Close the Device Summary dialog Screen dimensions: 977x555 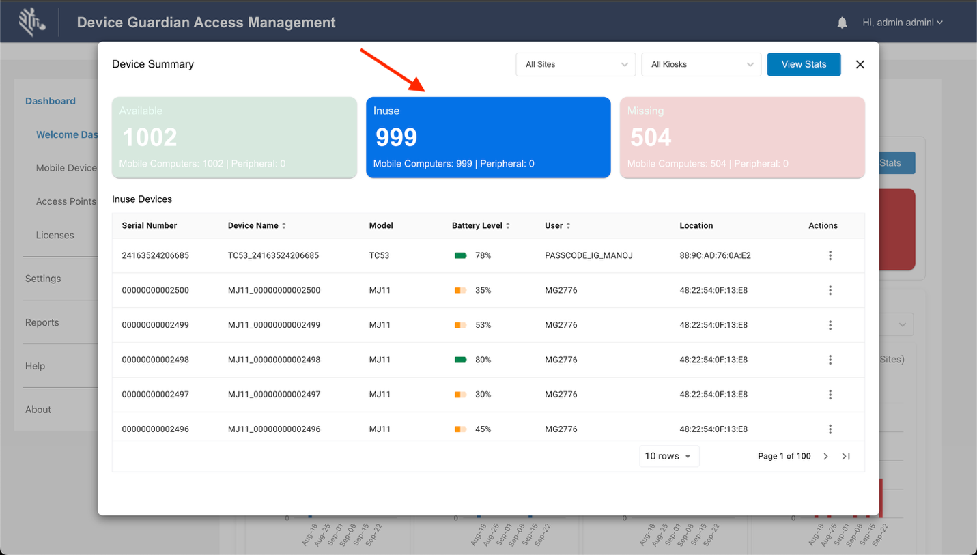[860, 64]
